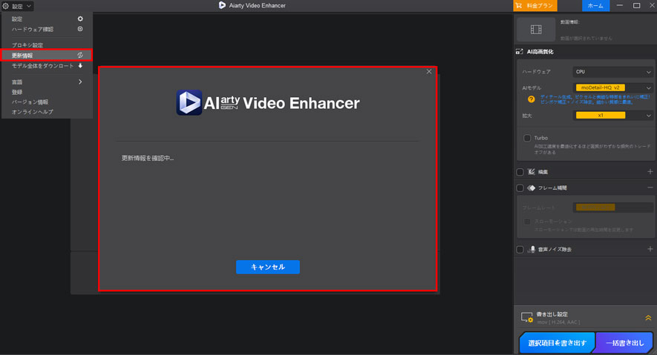Click the 音声ノイズ除去 microphone icon

click(x=532, y=249)
